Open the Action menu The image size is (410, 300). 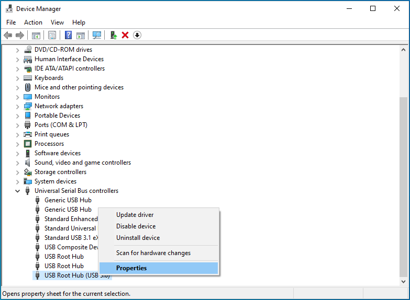pos(33,22)
